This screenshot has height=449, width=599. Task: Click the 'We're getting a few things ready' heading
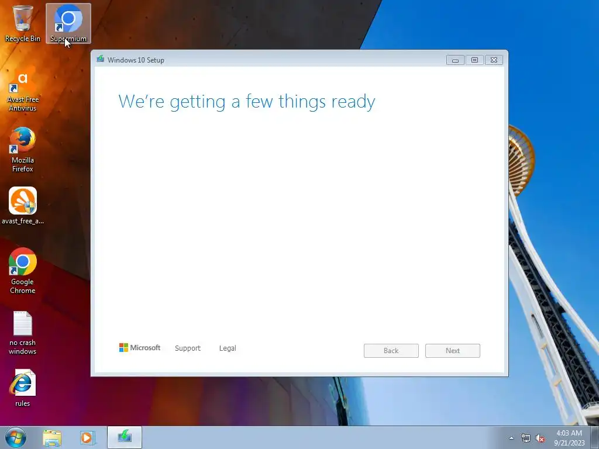247,102
